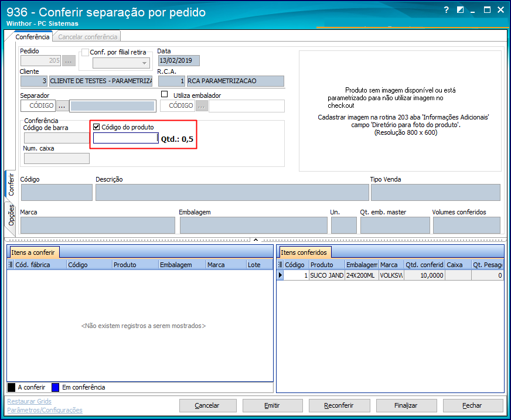Viewport: 511px width, 420px height.
Task: Sort Itens conferidos by Caixa column
Action: 458,265
